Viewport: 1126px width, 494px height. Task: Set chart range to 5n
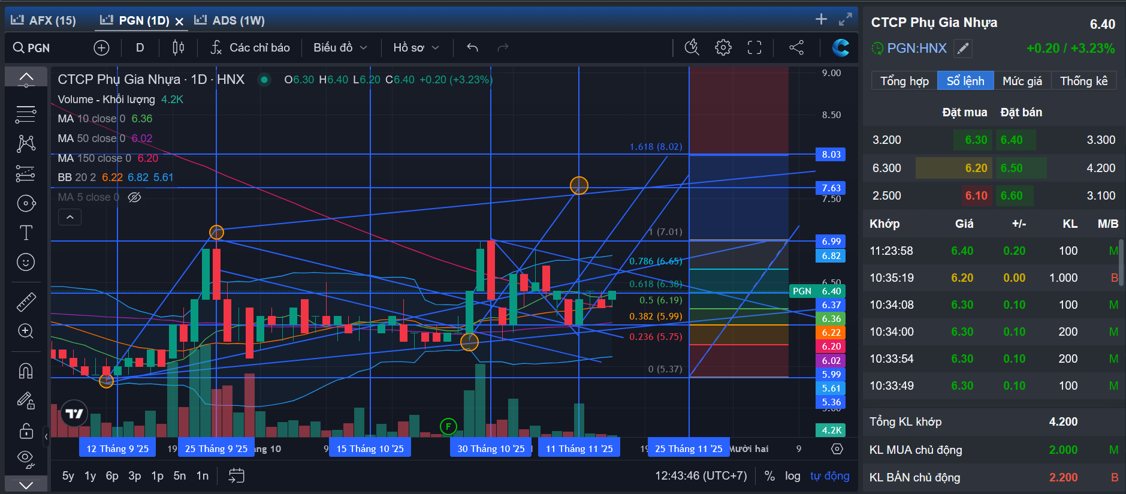click(180, 476)
